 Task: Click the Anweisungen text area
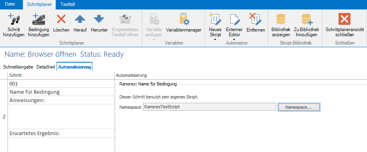click(61, 116)
